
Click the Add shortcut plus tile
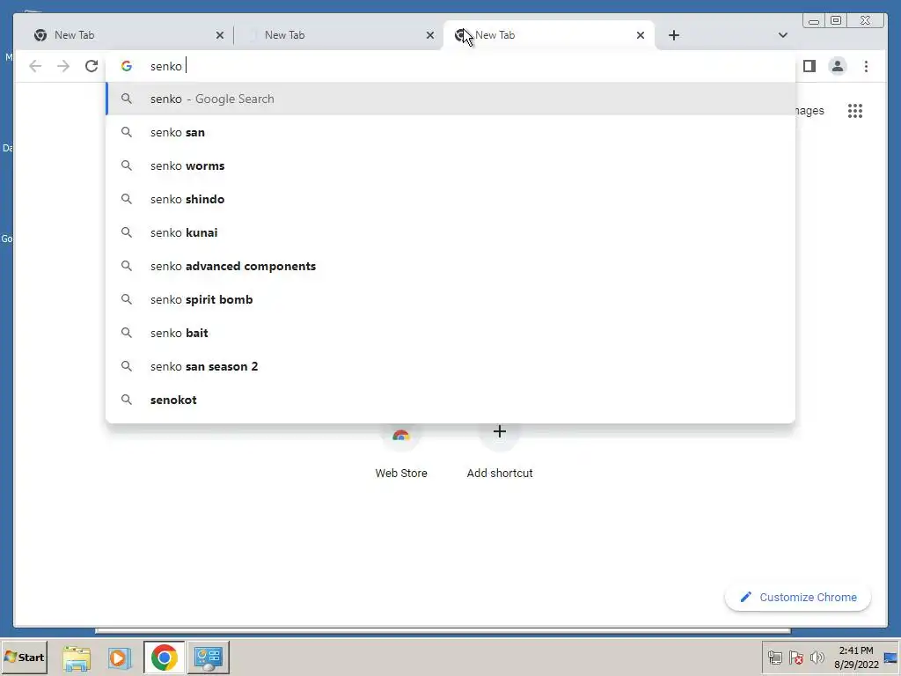500,452
